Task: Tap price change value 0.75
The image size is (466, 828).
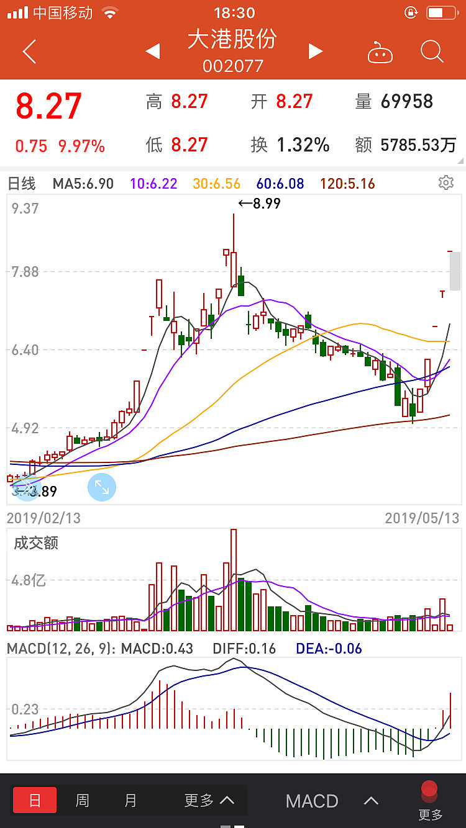Action: (x=31, y=146)
